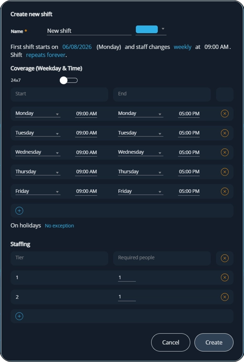Add a new staffing tier row

click(19, 316)
